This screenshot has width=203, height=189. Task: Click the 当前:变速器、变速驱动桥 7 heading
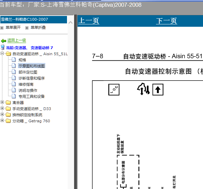pyautogui.click(x=29, y=48)
